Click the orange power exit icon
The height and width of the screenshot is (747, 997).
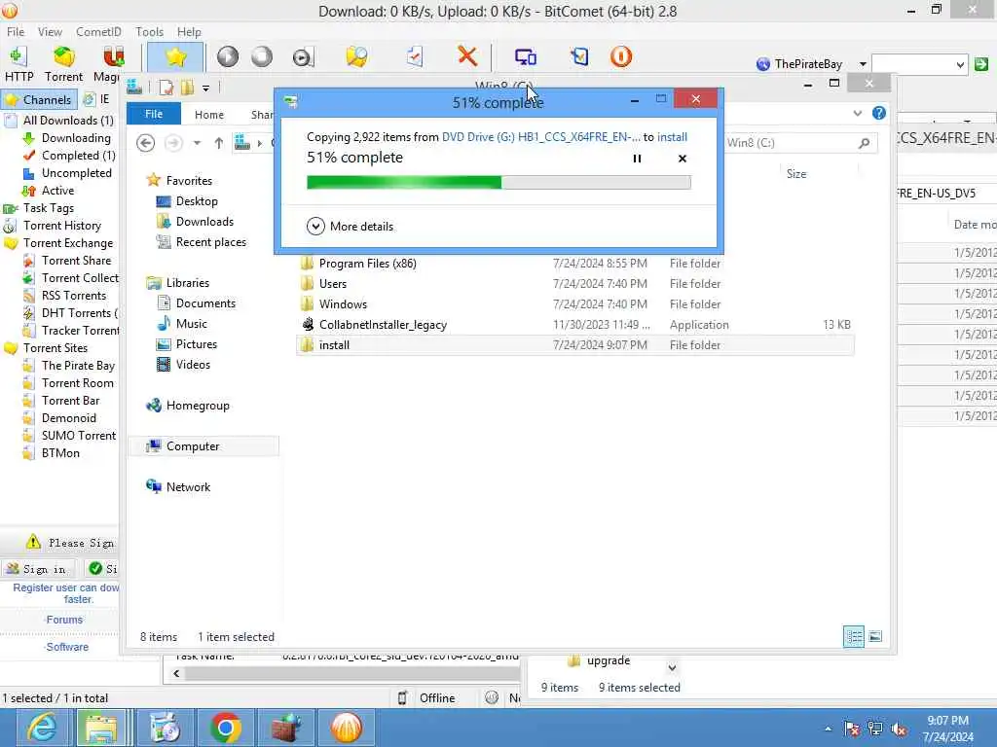coord(620,57)
